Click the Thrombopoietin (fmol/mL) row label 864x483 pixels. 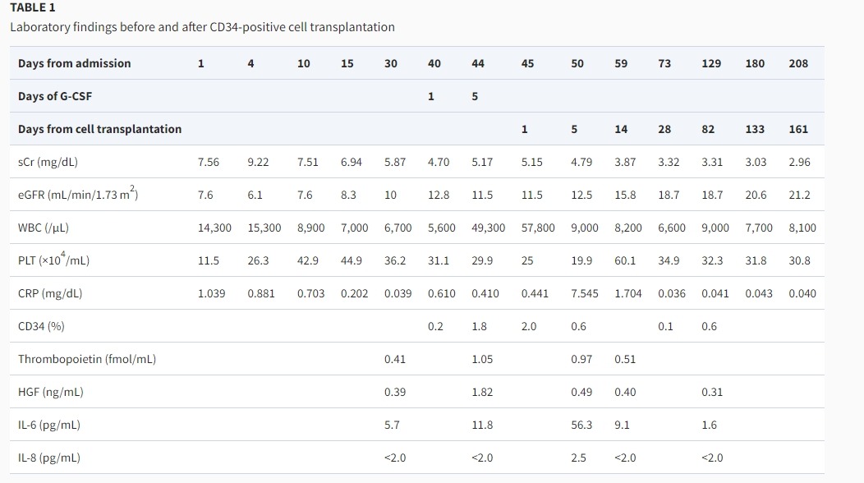[x=86, y=359]
